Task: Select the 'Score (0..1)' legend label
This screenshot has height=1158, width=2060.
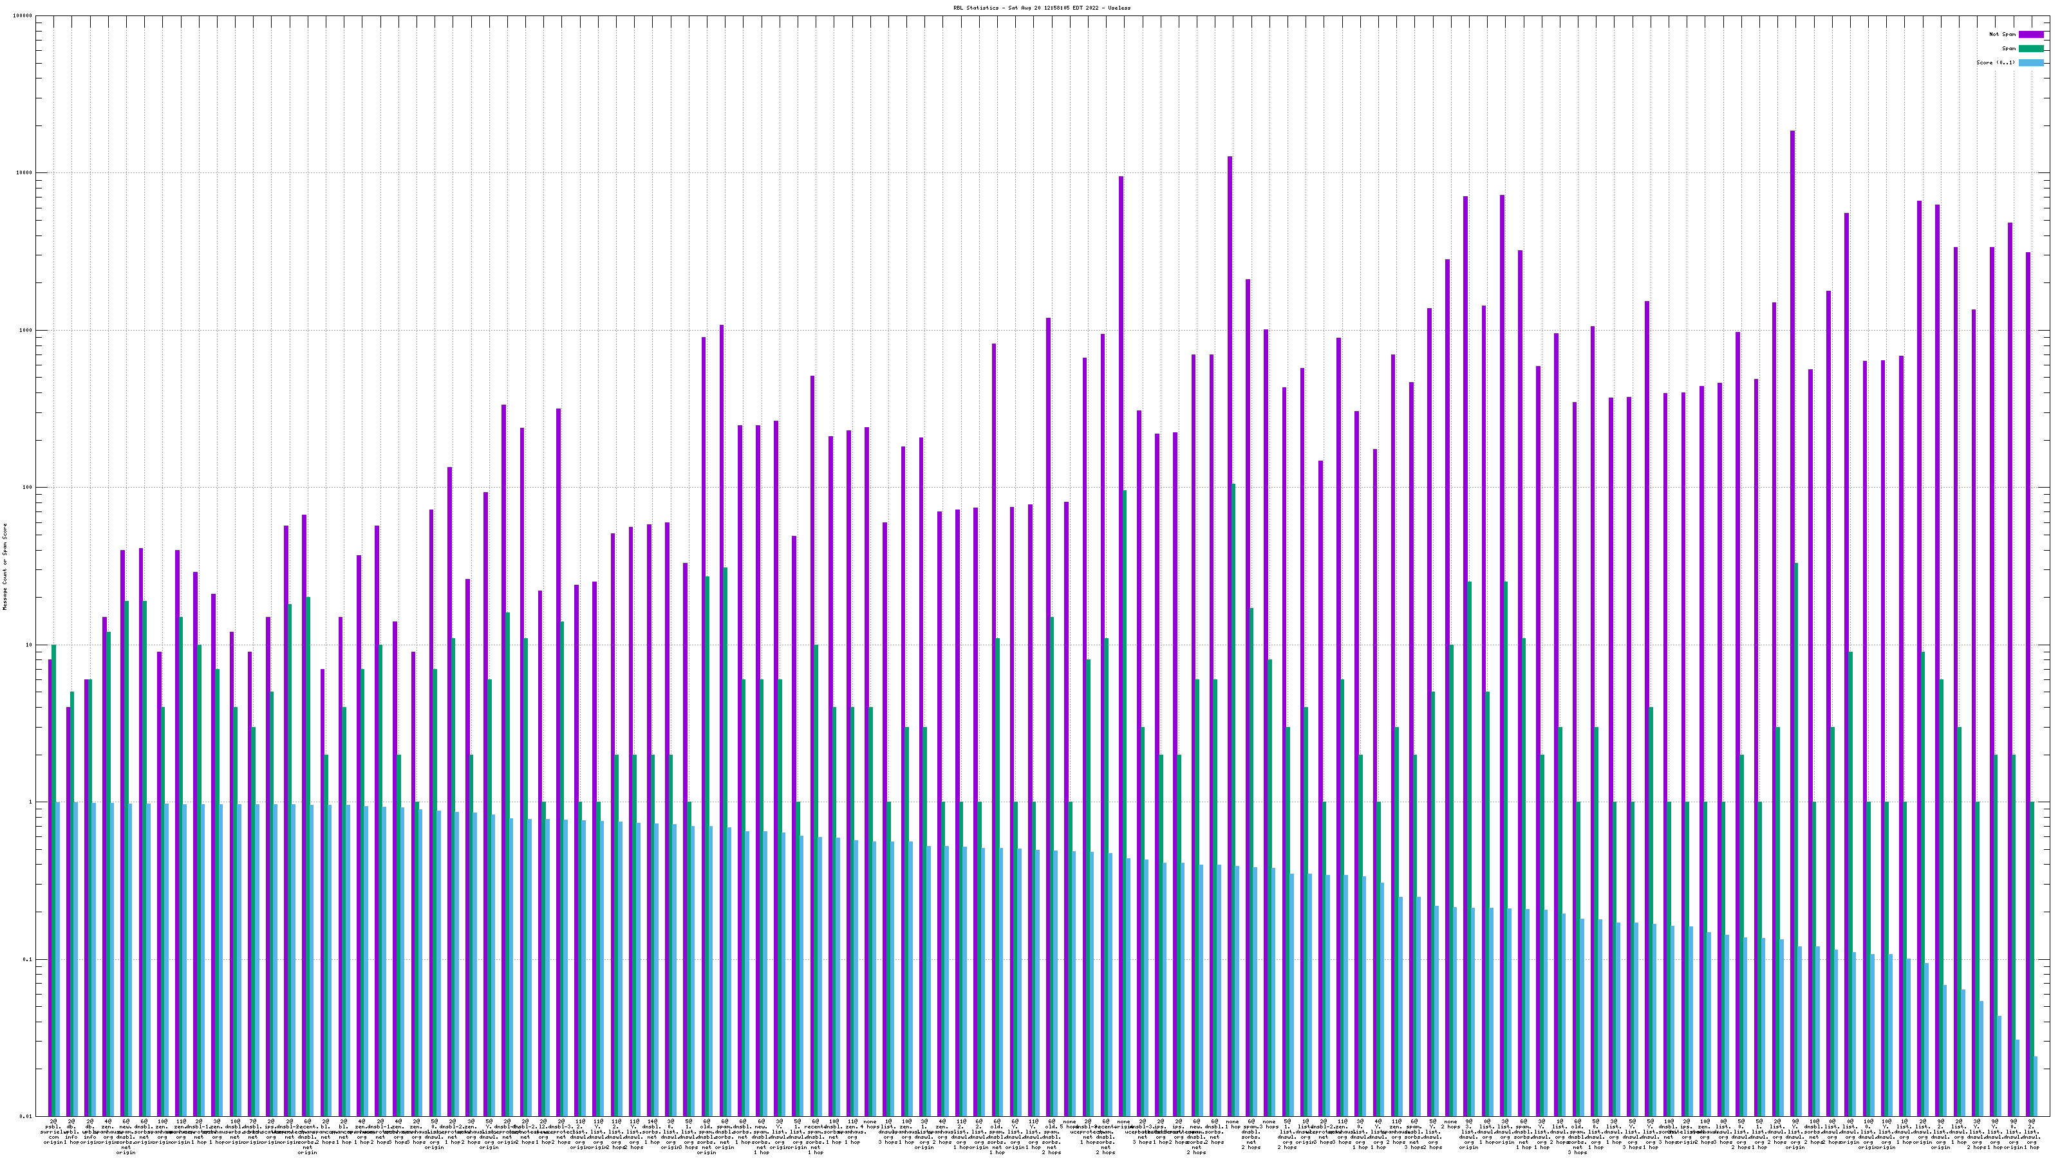Action: point(1995,62)
